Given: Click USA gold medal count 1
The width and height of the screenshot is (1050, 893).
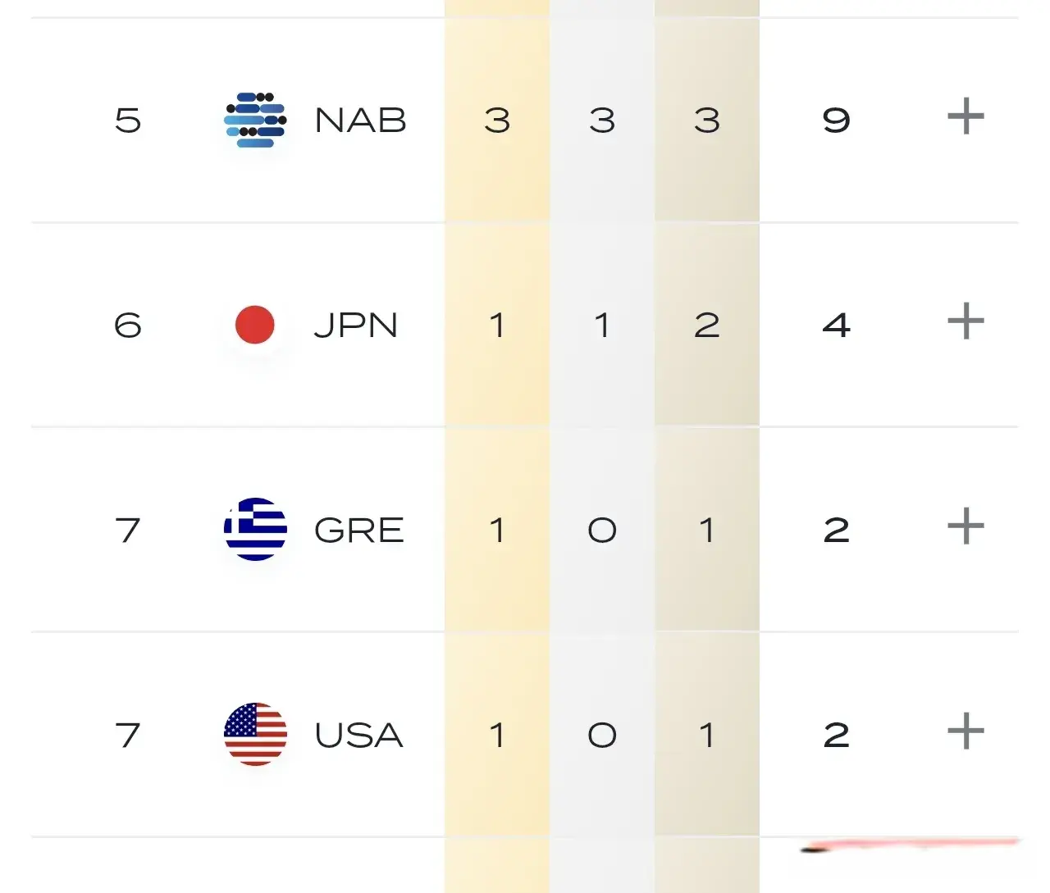Looking at the screenshot, I should tap(497, 736).
